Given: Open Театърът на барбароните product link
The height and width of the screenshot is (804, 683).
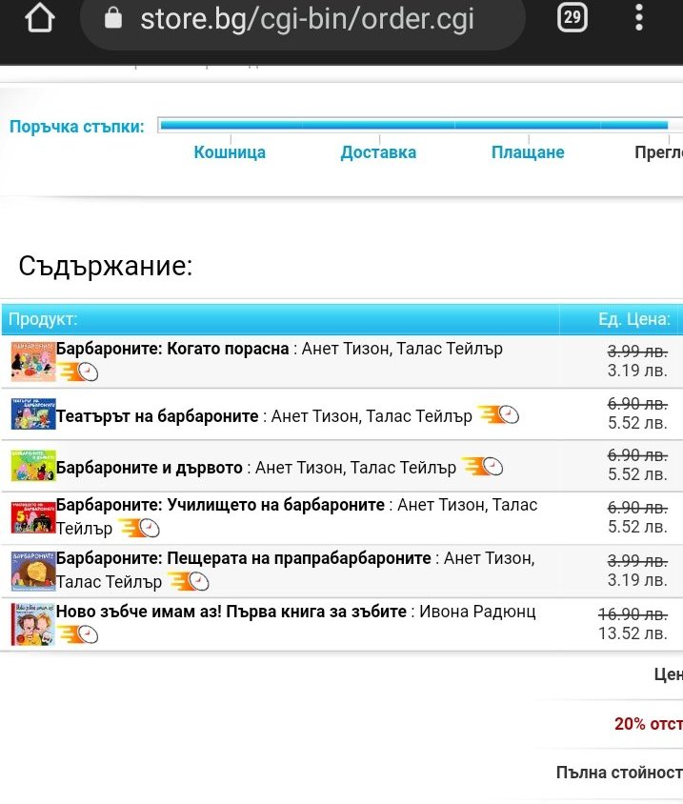Looking at the screenshot, I should [x=157, y=416].
